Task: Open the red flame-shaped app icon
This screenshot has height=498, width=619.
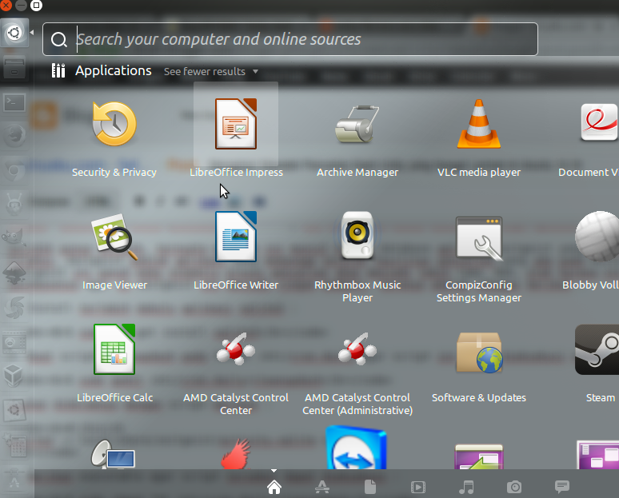Action: tap(236, 454)
